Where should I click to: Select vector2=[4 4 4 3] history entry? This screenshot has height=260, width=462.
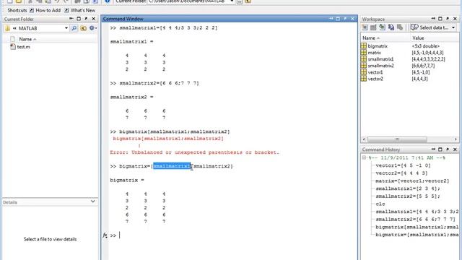pos(401,173)
